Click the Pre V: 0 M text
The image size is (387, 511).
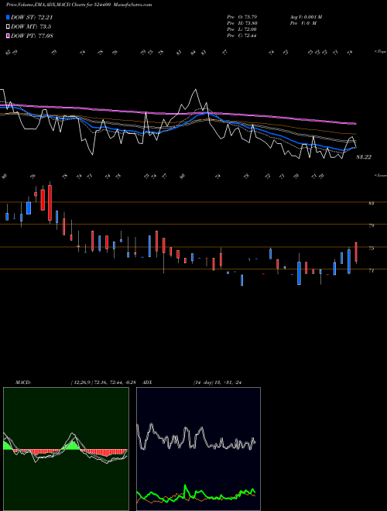tap(303, 23)
